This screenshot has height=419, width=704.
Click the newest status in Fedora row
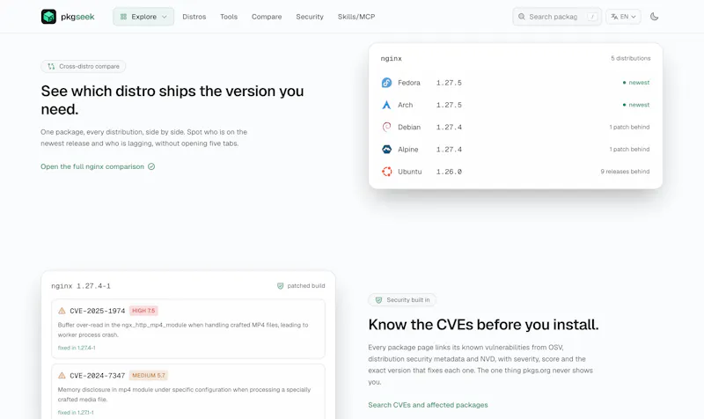[635, 83]
